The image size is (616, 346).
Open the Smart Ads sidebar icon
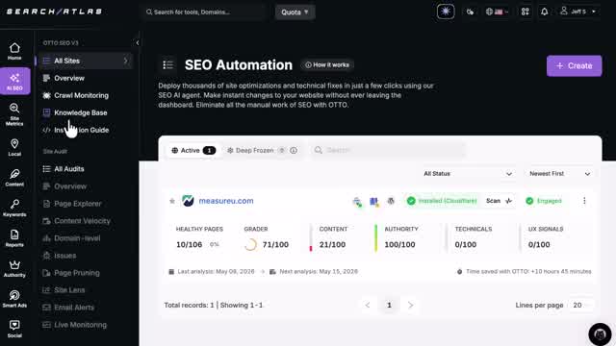tap(14, 299)
